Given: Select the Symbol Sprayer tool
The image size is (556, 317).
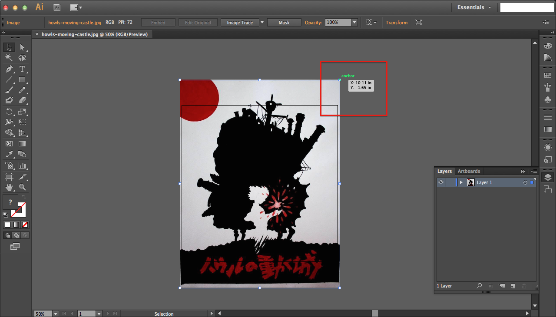Looking at the screenshot, I should 9,166.
